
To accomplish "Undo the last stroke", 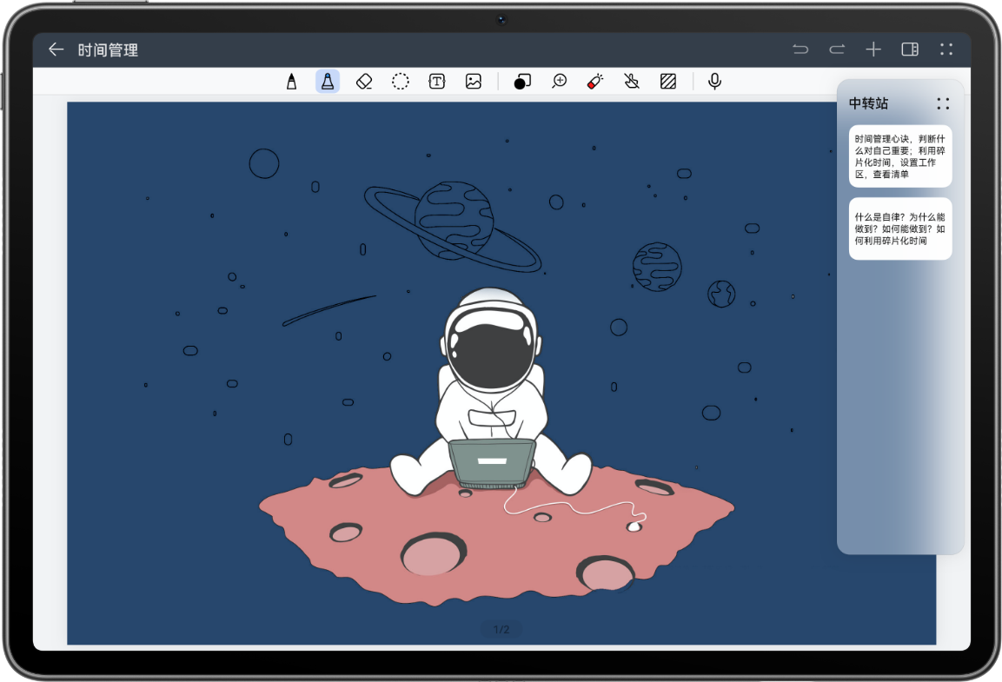I will pos(800,50).
